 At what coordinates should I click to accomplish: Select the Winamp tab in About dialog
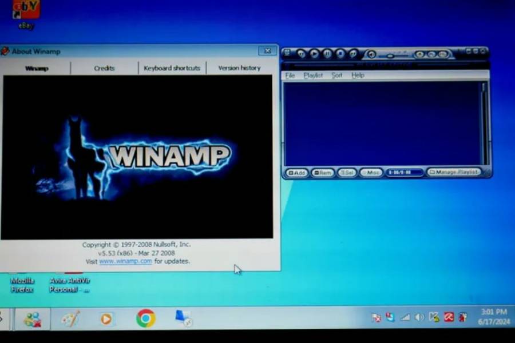(x=37, y=68)
